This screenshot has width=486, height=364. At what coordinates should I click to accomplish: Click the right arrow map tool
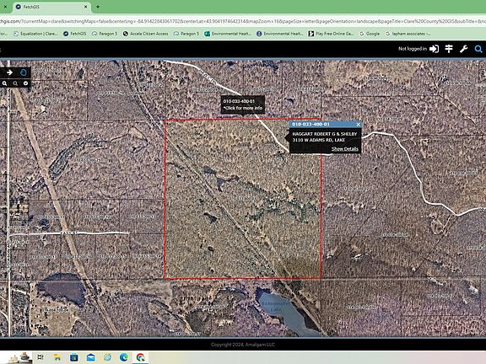pos(9,72)
